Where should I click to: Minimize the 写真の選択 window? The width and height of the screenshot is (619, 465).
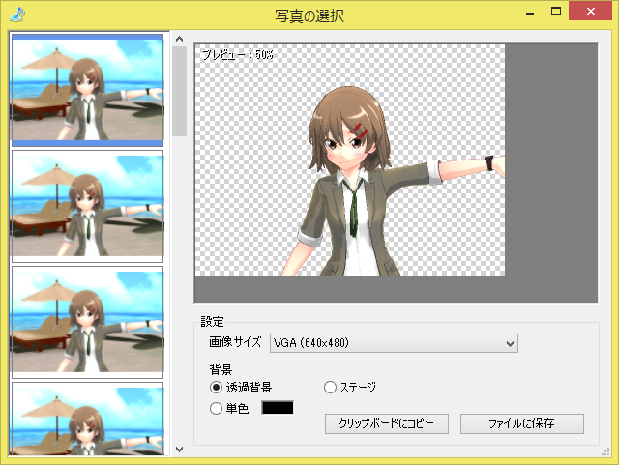(530, 13)
